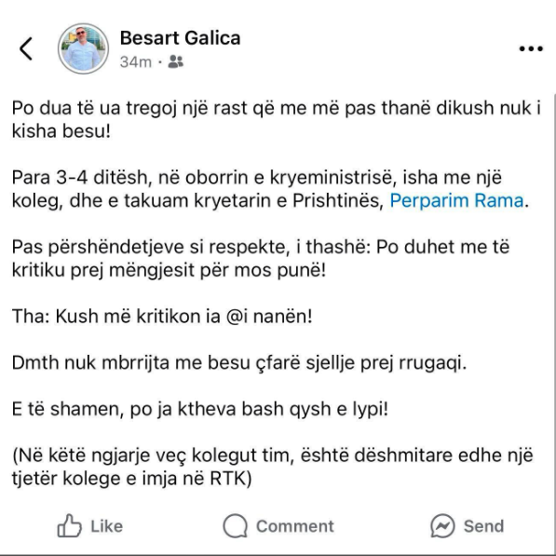Select the Like text label
The height and width of the screenshot is (556, 556).
[107, 526]
